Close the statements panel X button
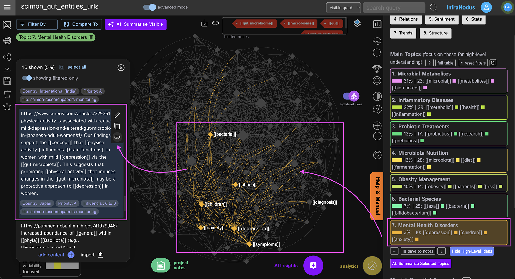This screenshot has height=279, width=515. click(121, 68)
